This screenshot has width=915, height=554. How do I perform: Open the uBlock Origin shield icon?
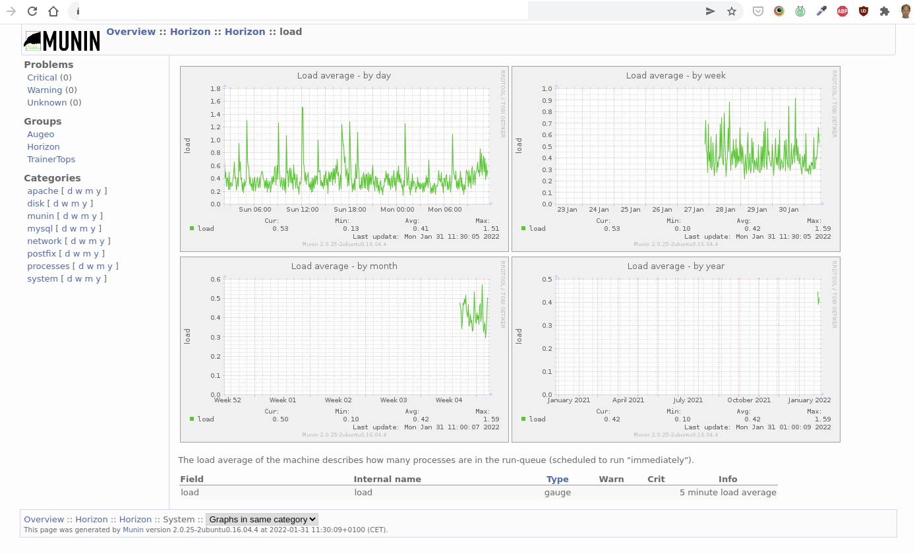pyautogui.click(x=863, y=11)
